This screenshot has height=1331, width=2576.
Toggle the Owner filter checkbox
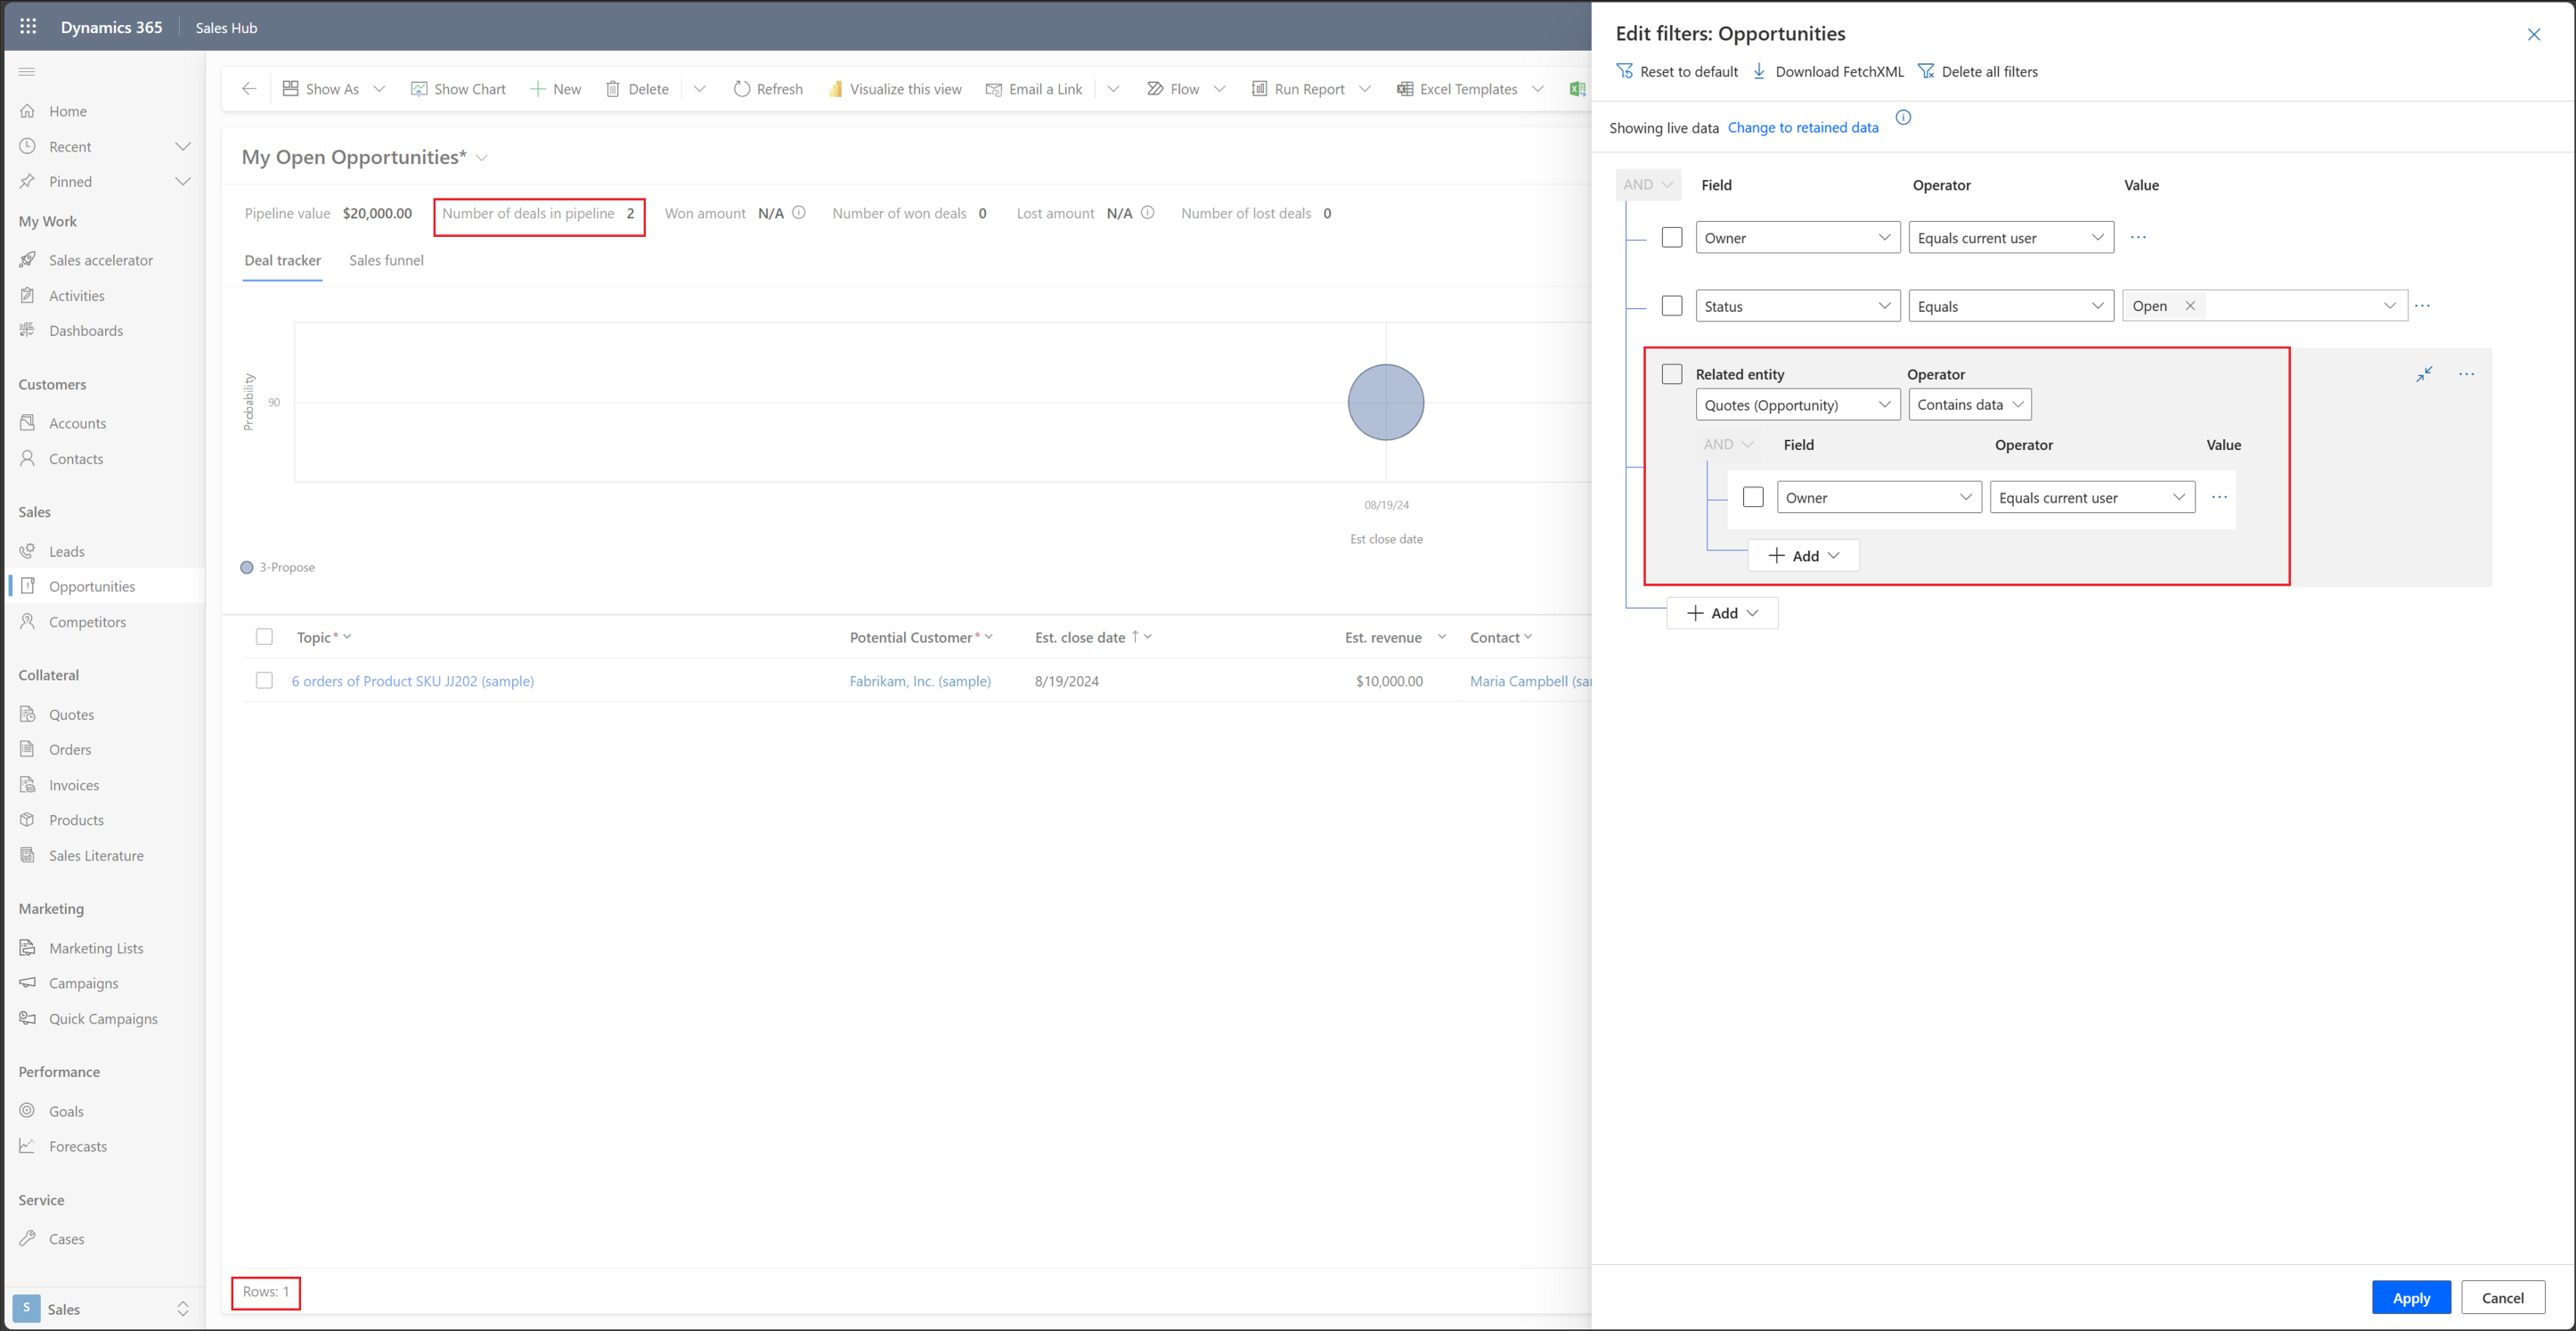(1672, 238)
